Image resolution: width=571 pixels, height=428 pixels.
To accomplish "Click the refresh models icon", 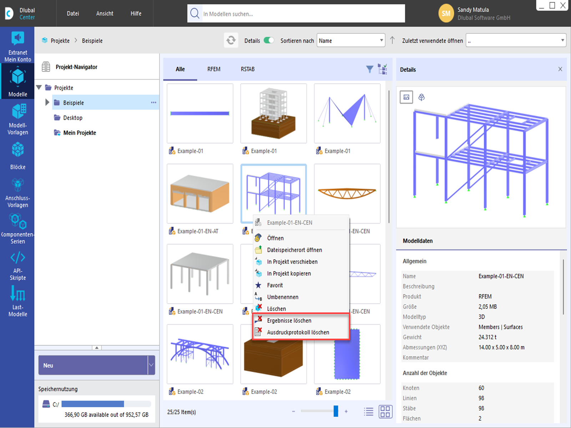I will [x=231, y=40].
